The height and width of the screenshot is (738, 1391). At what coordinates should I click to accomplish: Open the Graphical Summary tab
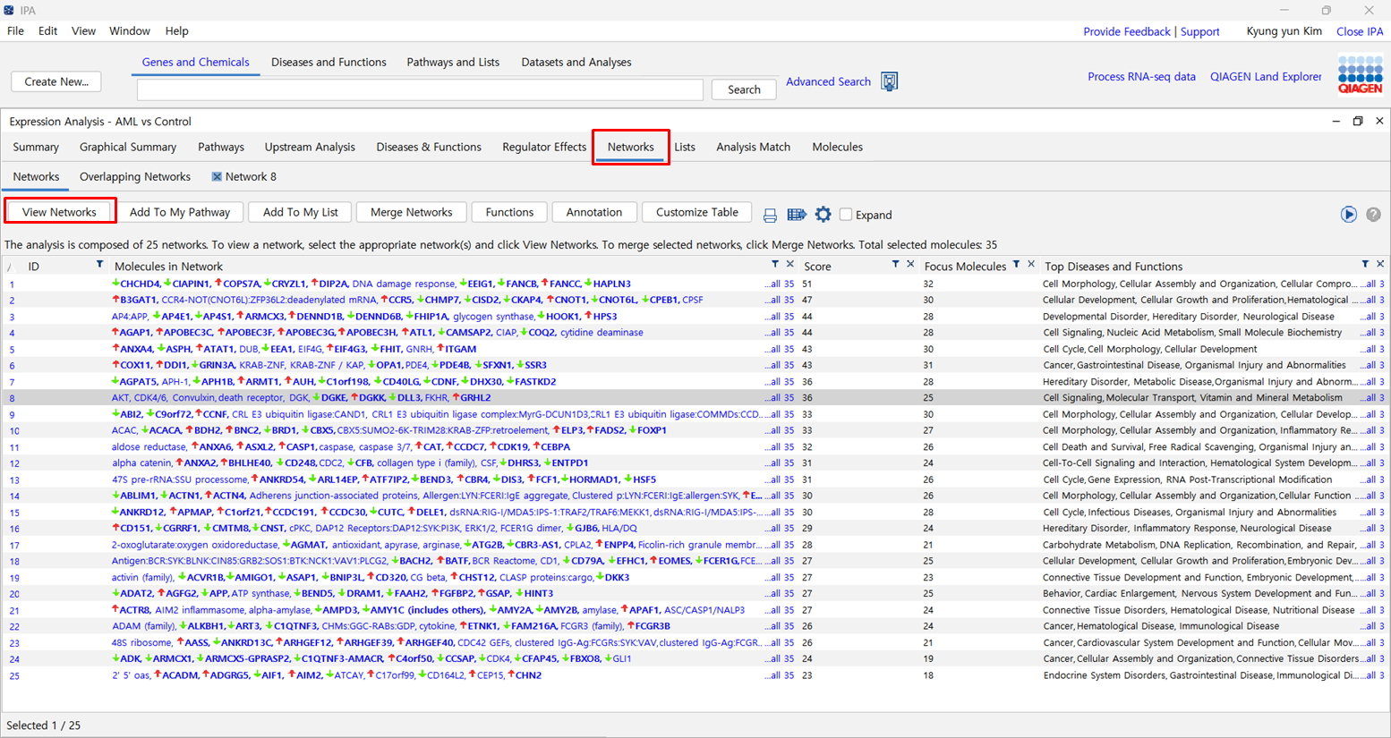tap(128, 147)
